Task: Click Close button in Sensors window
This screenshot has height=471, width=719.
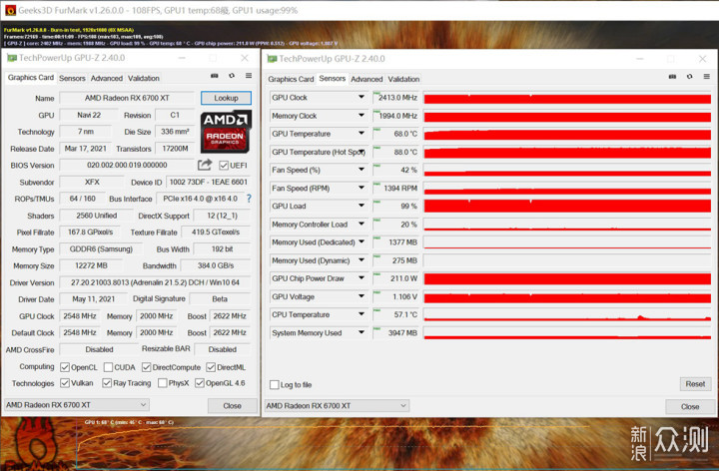Action: pyautogui.click(x=690, y=407)
